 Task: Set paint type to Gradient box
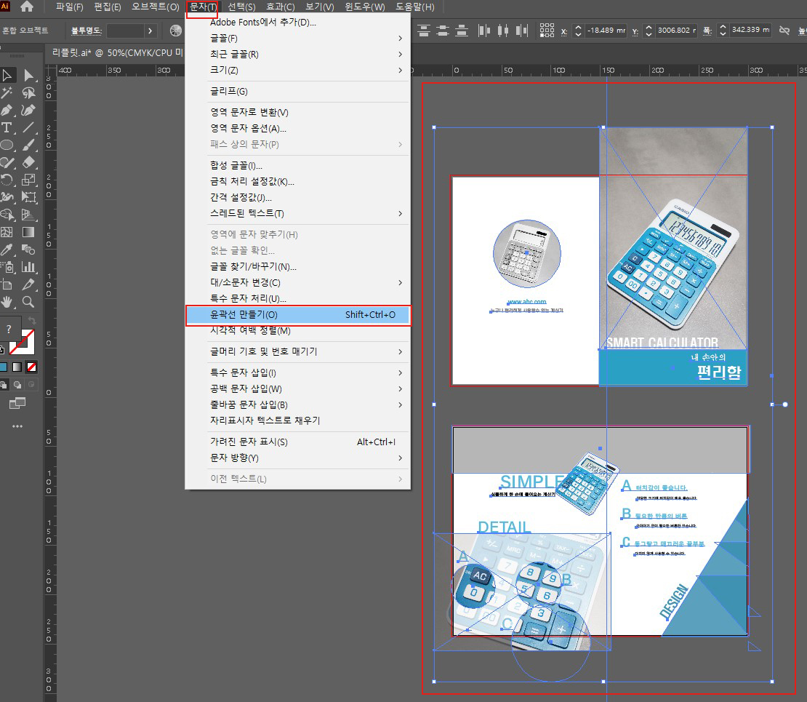[x=17, y=367]
